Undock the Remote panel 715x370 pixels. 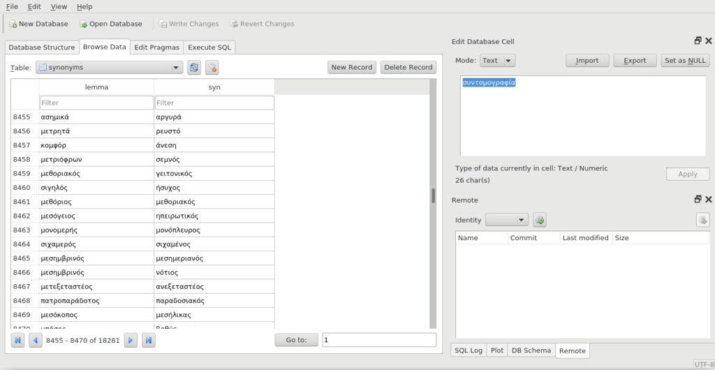coord(698,200)
